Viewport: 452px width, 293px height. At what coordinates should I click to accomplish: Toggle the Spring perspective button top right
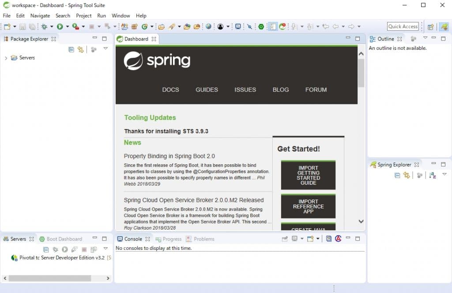pyautogui.click(x=444, y=26)
